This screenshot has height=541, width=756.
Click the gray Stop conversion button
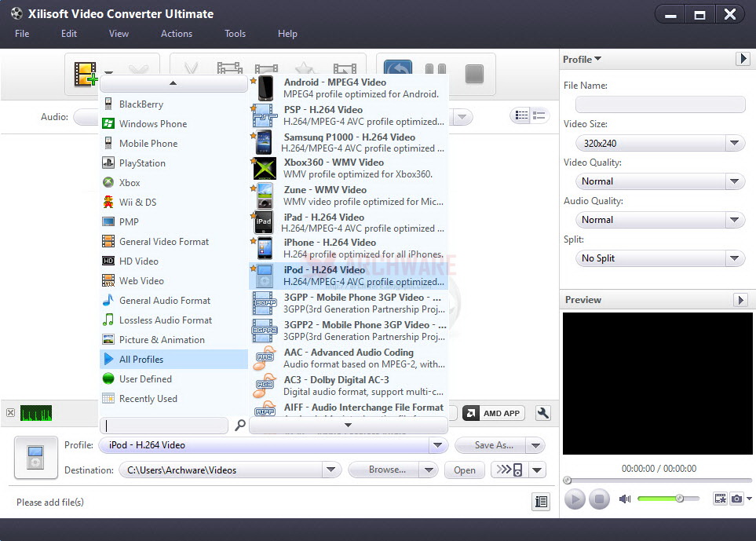point(474,74)
